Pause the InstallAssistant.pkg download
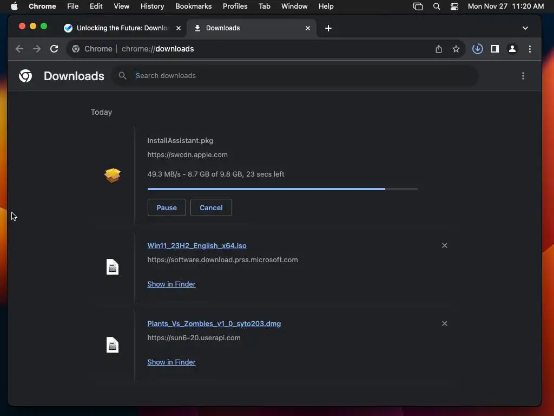The width and height of the screenshot is (554, 416). click(167, 207)
